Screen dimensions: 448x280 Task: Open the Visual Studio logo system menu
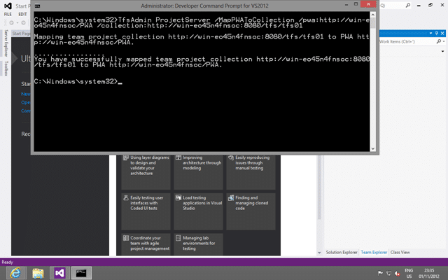point(8,6)
